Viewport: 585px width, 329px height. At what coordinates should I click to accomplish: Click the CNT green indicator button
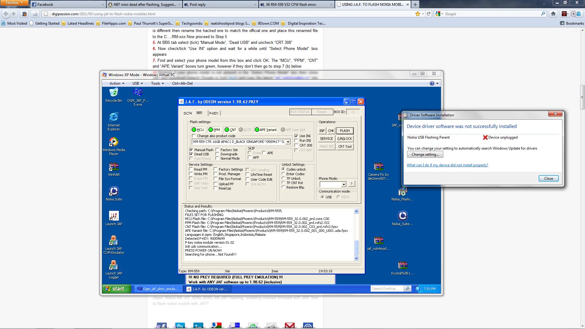click(230, 130)
